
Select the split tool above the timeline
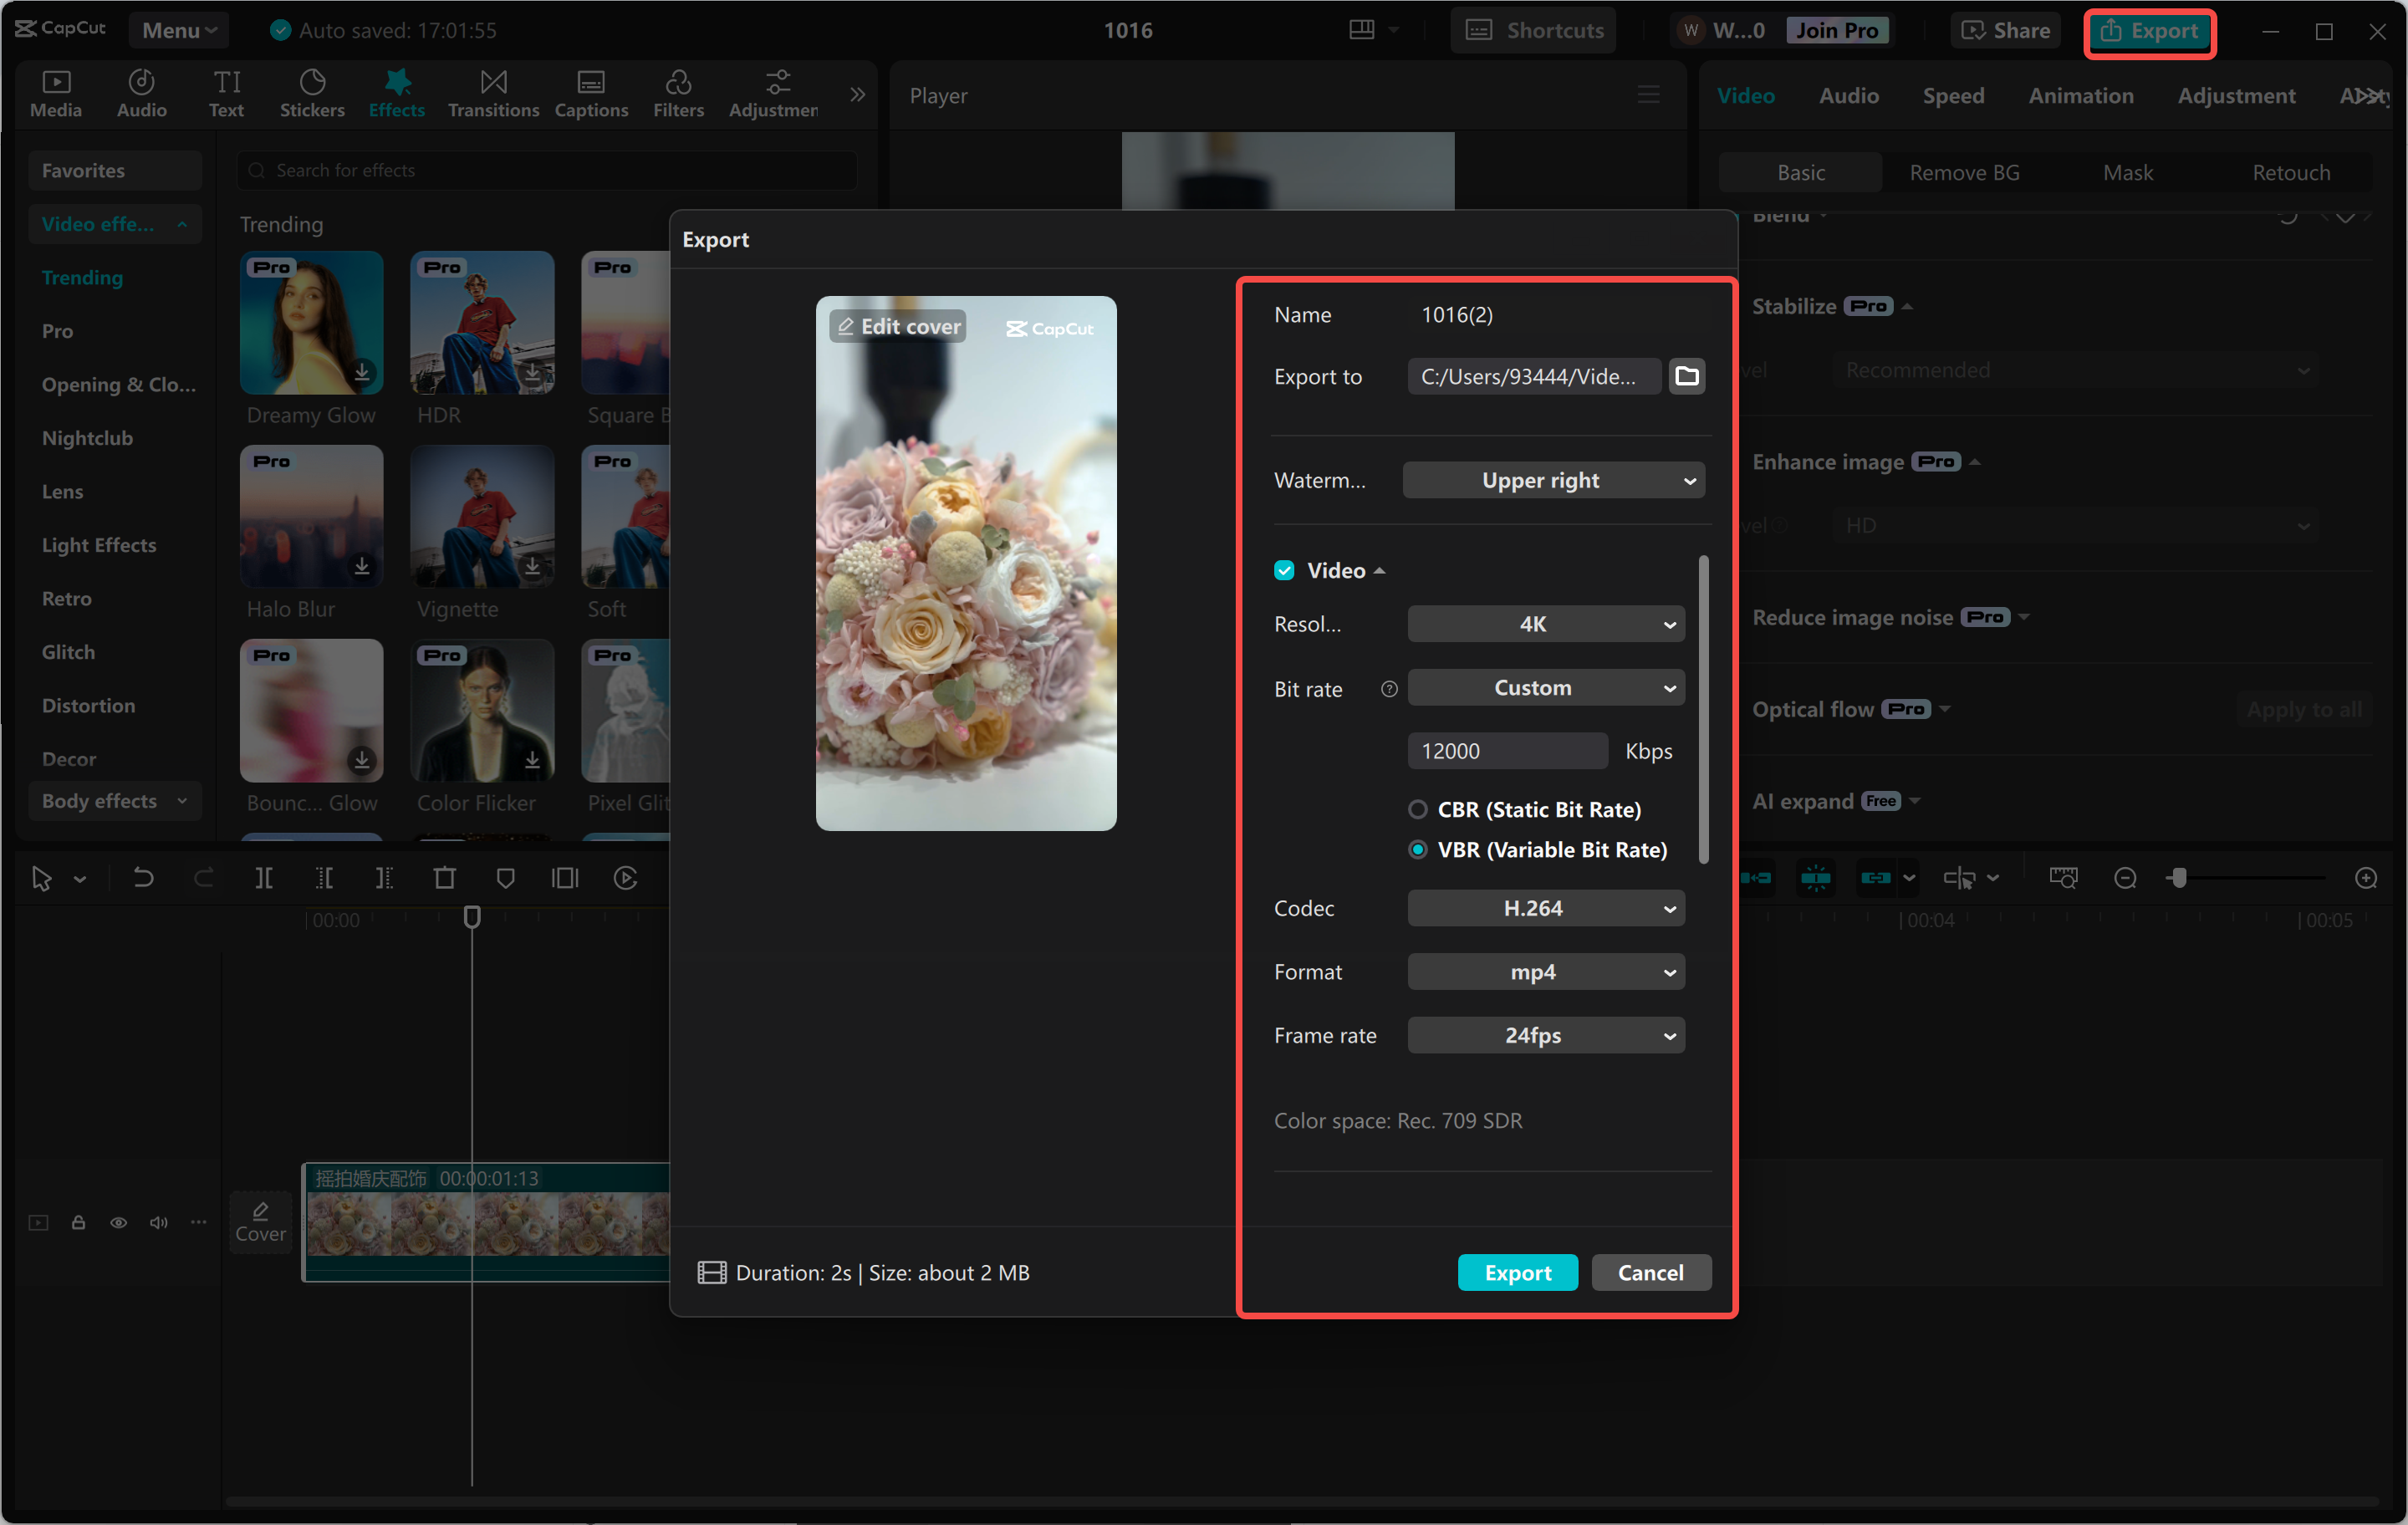[x=265, y=878]
